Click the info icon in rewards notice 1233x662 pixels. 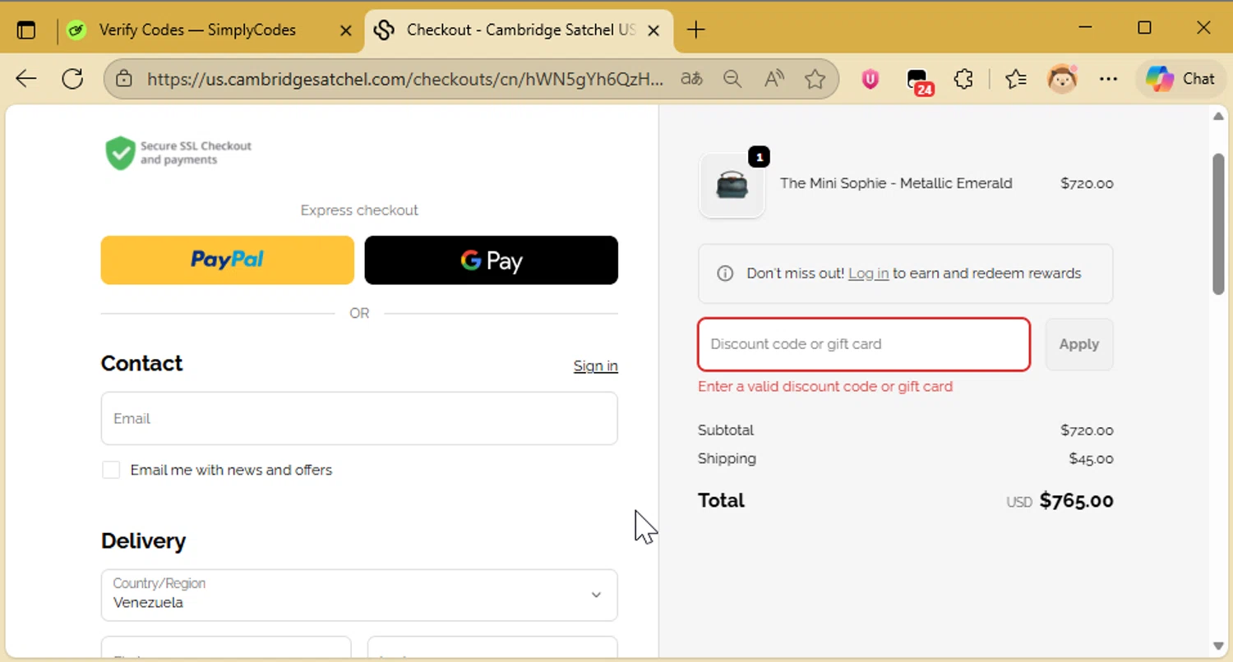click(x=725, y=274)
